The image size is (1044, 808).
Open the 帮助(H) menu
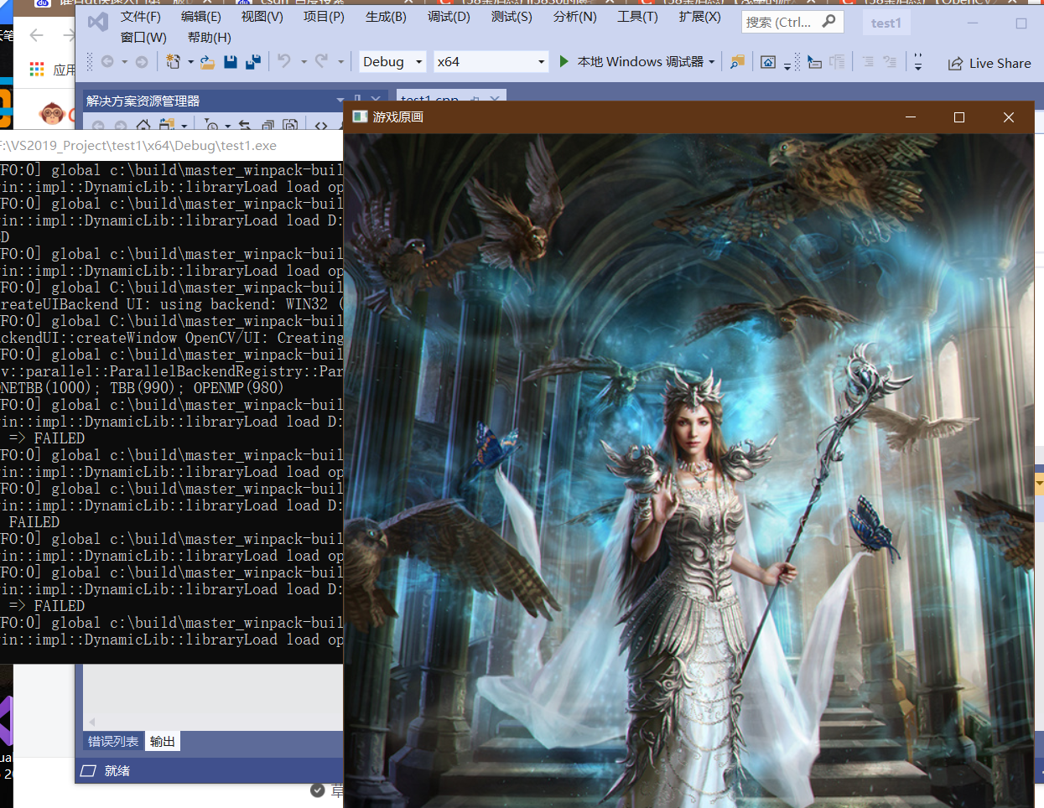click(210, 38)
